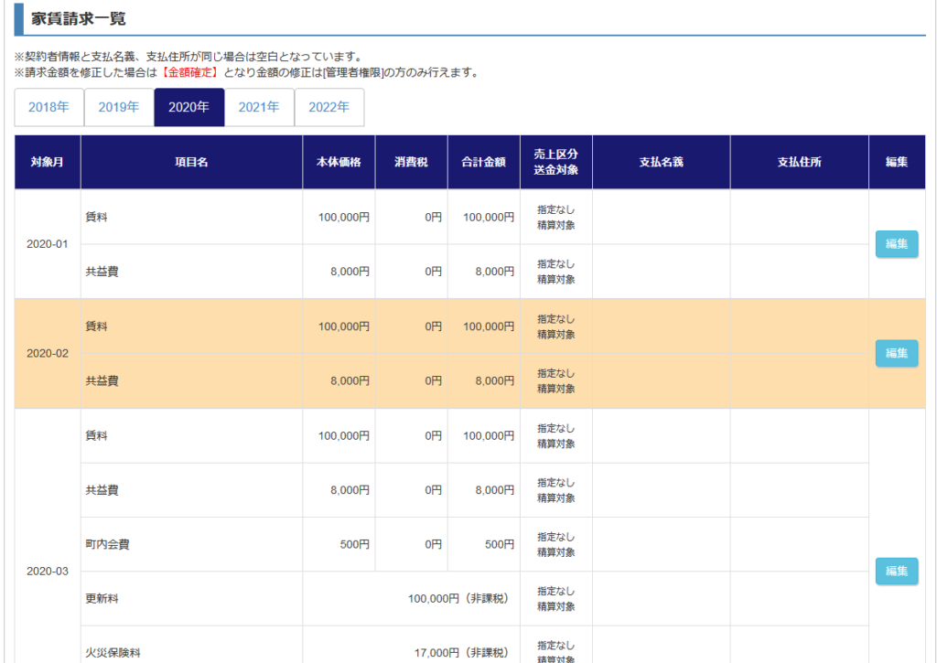937x663 pixels.
Task: Select the 2020-02 month cell
Action: [48, 353]
